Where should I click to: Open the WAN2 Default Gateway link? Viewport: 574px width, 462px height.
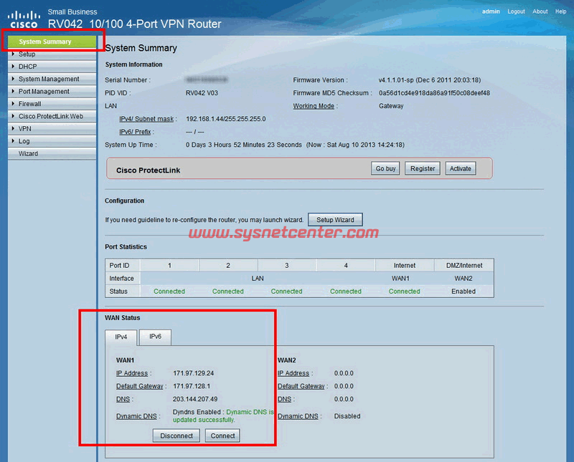pyautogui.click(x=301, y=386)
